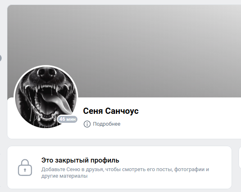Select the padlock icon on the closed profile card
This screenshot has height=192, width=241.
coord(25,167)
